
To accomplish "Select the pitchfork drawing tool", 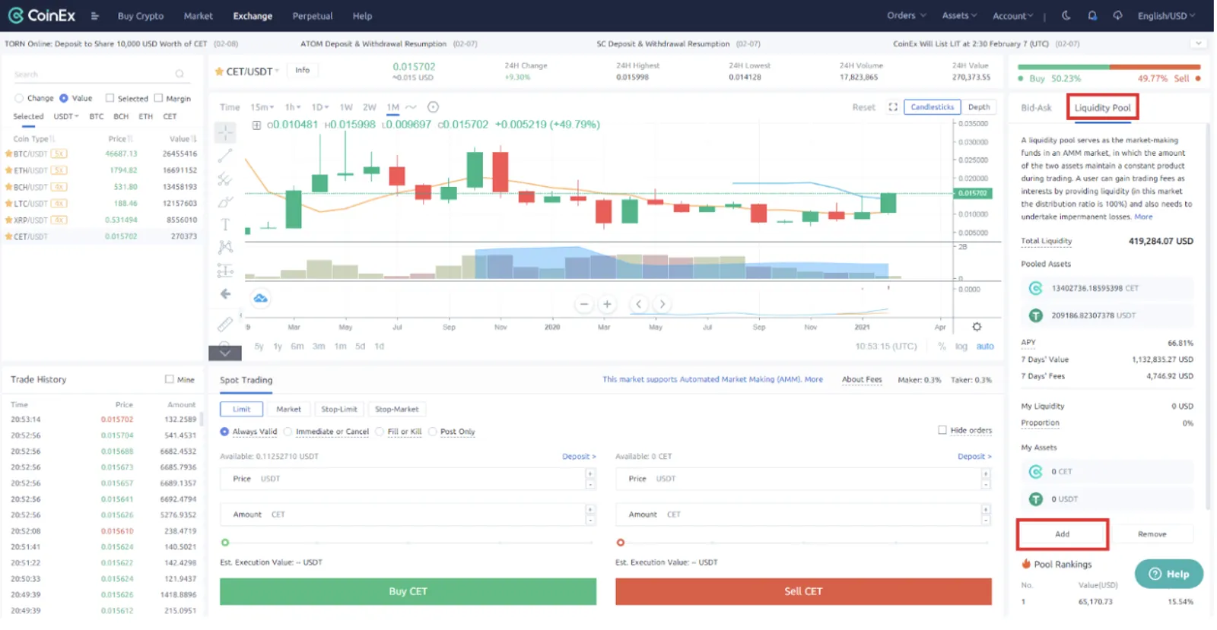I will coord(225,179).
